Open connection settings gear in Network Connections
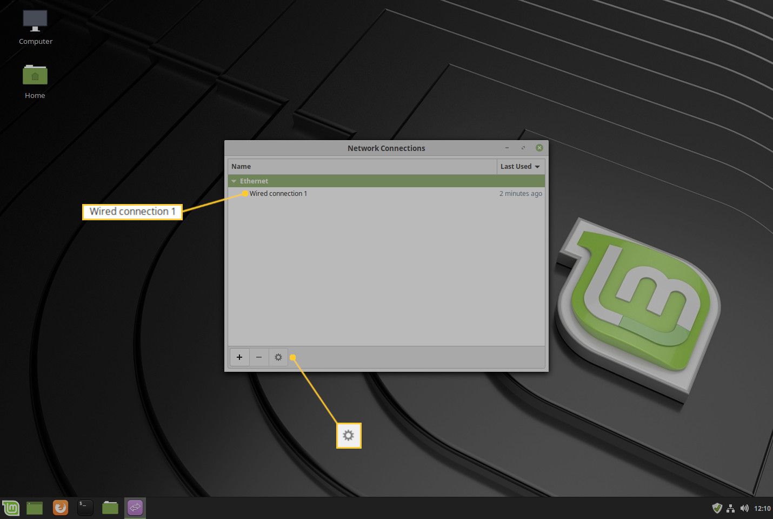The image size is (773, 519). point(278,357)
